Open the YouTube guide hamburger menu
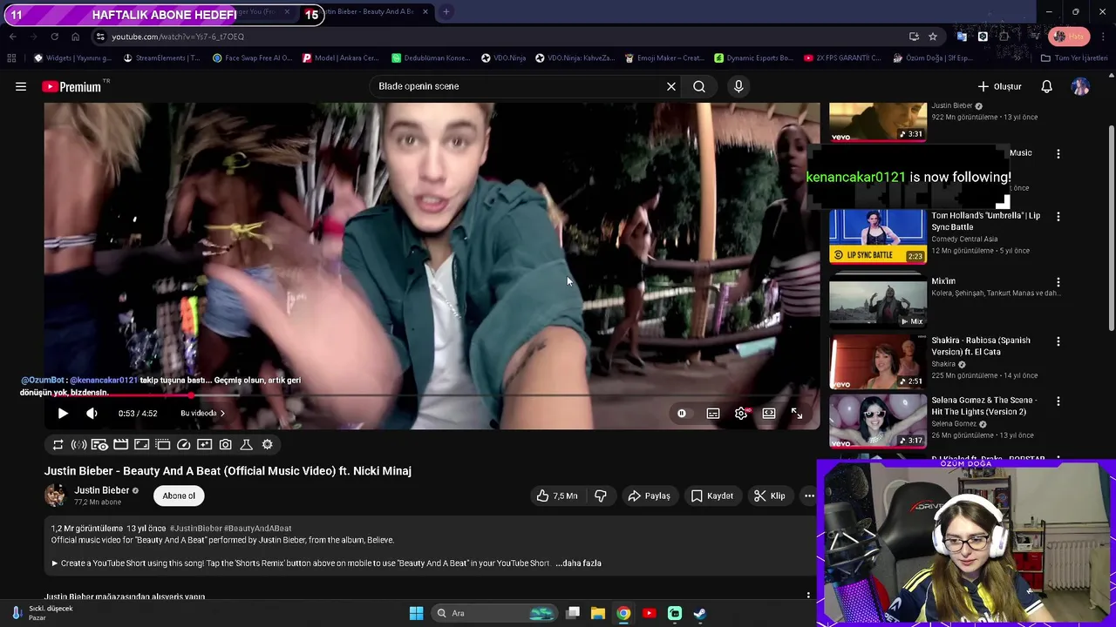 click(21, 86)
